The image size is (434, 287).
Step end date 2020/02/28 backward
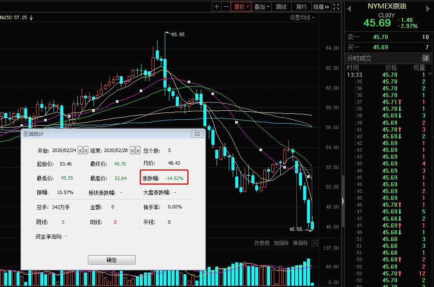click(132, 150)
